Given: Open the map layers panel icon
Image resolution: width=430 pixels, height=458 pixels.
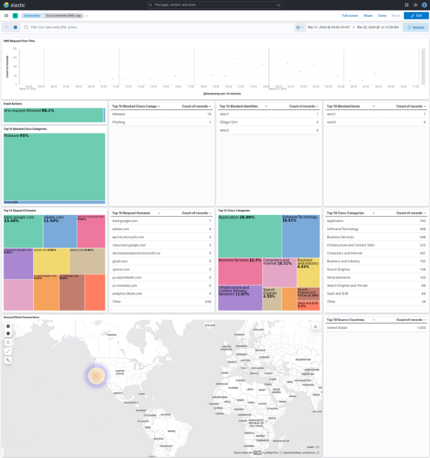Looking at the screenshot, I should coord(315,327).
